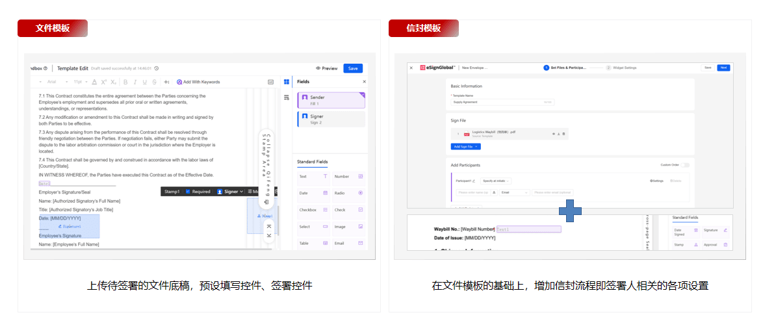Open the fields grid panel icon

[287, 82]
